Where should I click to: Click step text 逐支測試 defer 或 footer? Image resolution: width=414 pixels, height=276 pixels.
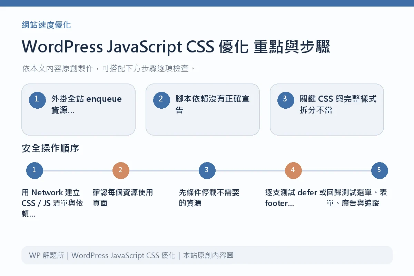295,198
